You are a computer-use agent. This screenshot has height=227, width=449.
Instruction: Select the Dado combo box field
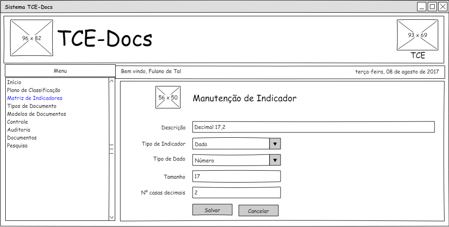[x=231, y=144]
